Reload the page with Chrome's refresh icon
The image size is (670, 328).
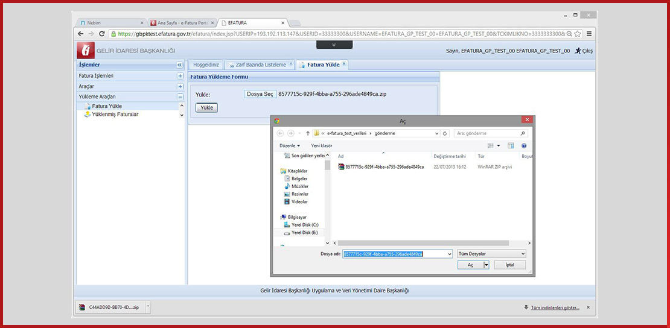(x=101, y=33)
